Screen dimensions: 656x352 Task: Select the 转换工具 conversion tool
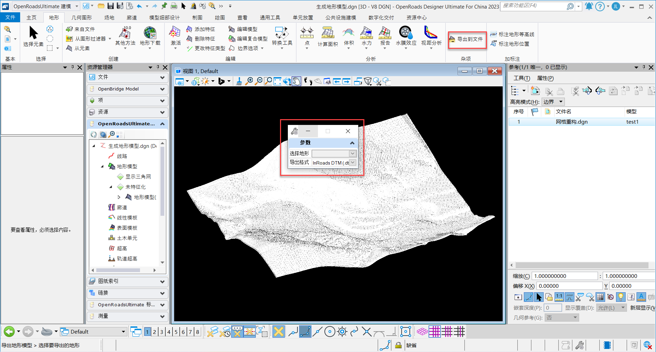coord(282,36)
